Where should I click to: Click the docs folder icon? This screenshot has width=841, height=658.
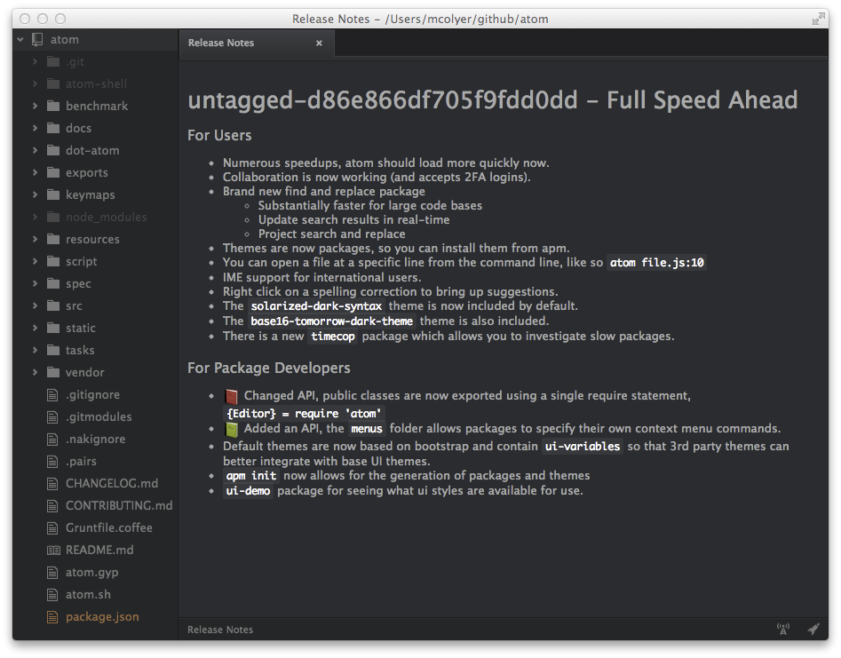pos(53,128)
